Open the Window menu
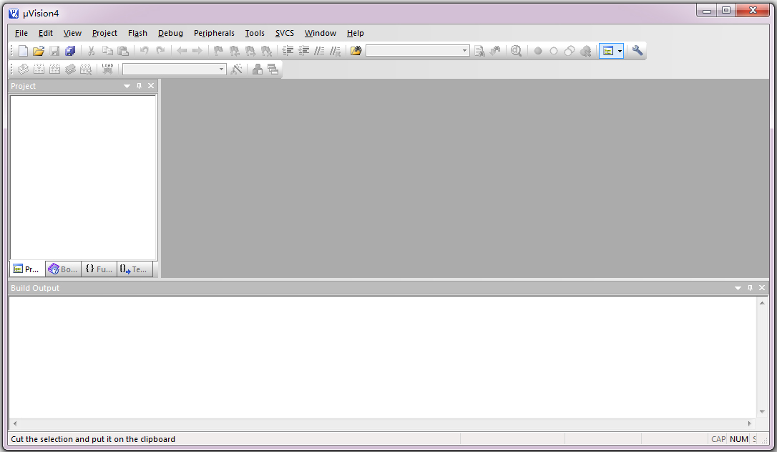Screen dimensions: 777x452 320,33
